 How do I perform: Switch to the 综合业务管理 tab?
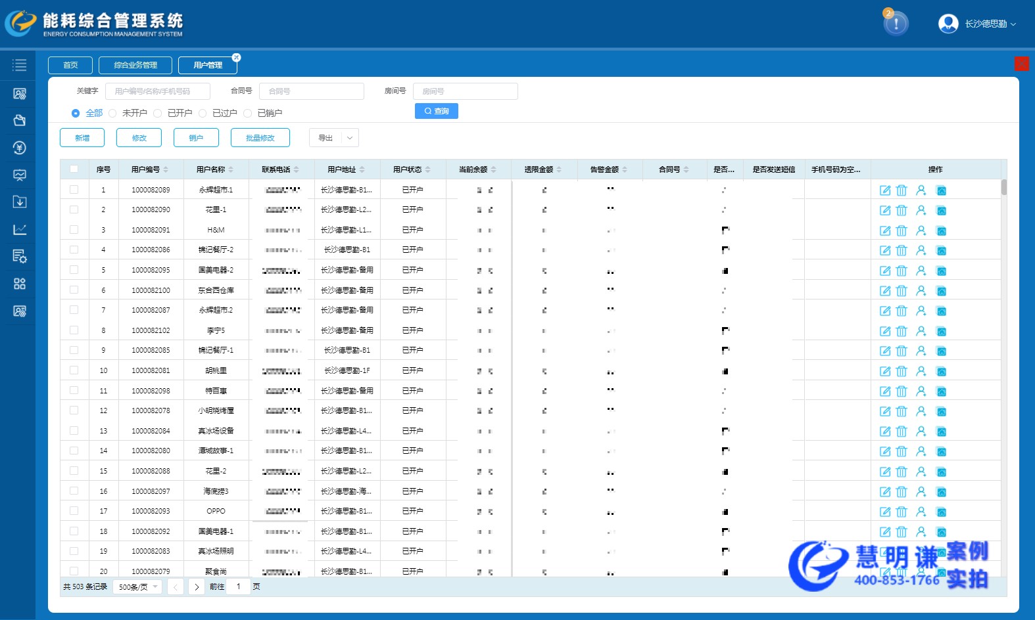135,65
